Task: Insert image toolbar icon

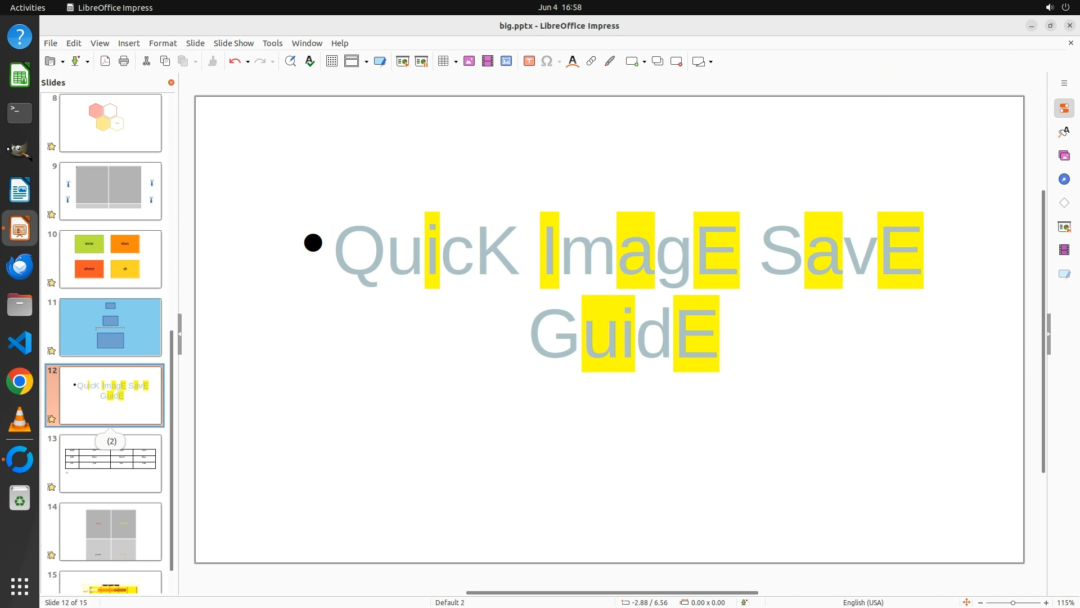Action: [469, 61]
